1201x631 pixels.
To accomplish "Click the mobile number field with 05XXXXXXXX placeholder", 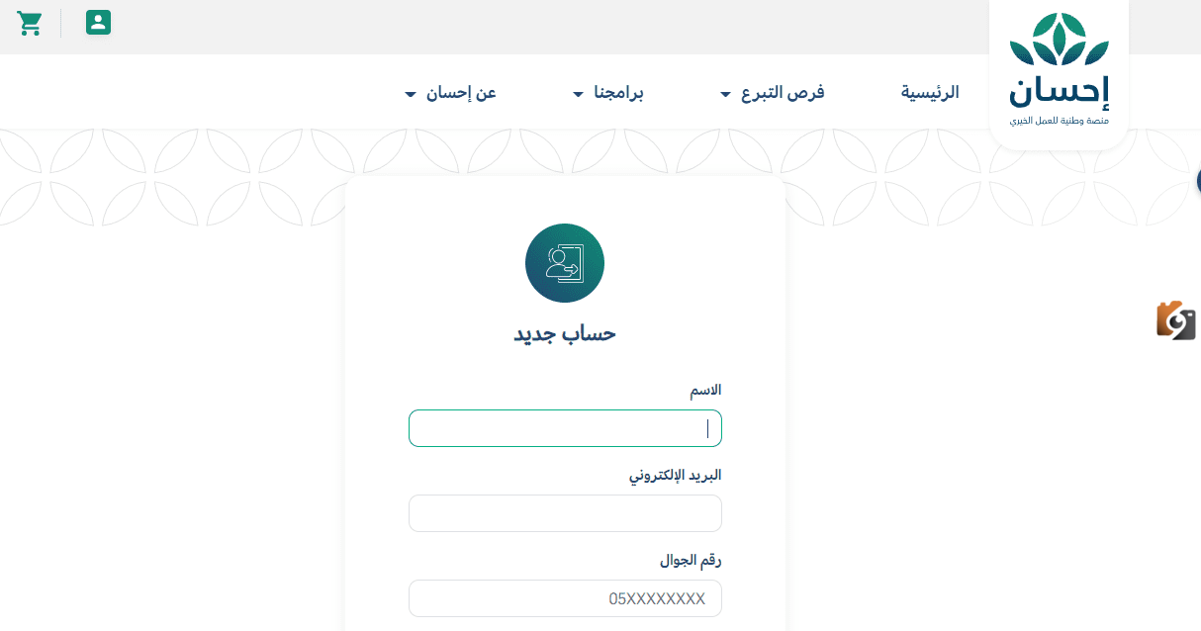I will (565, 598).
